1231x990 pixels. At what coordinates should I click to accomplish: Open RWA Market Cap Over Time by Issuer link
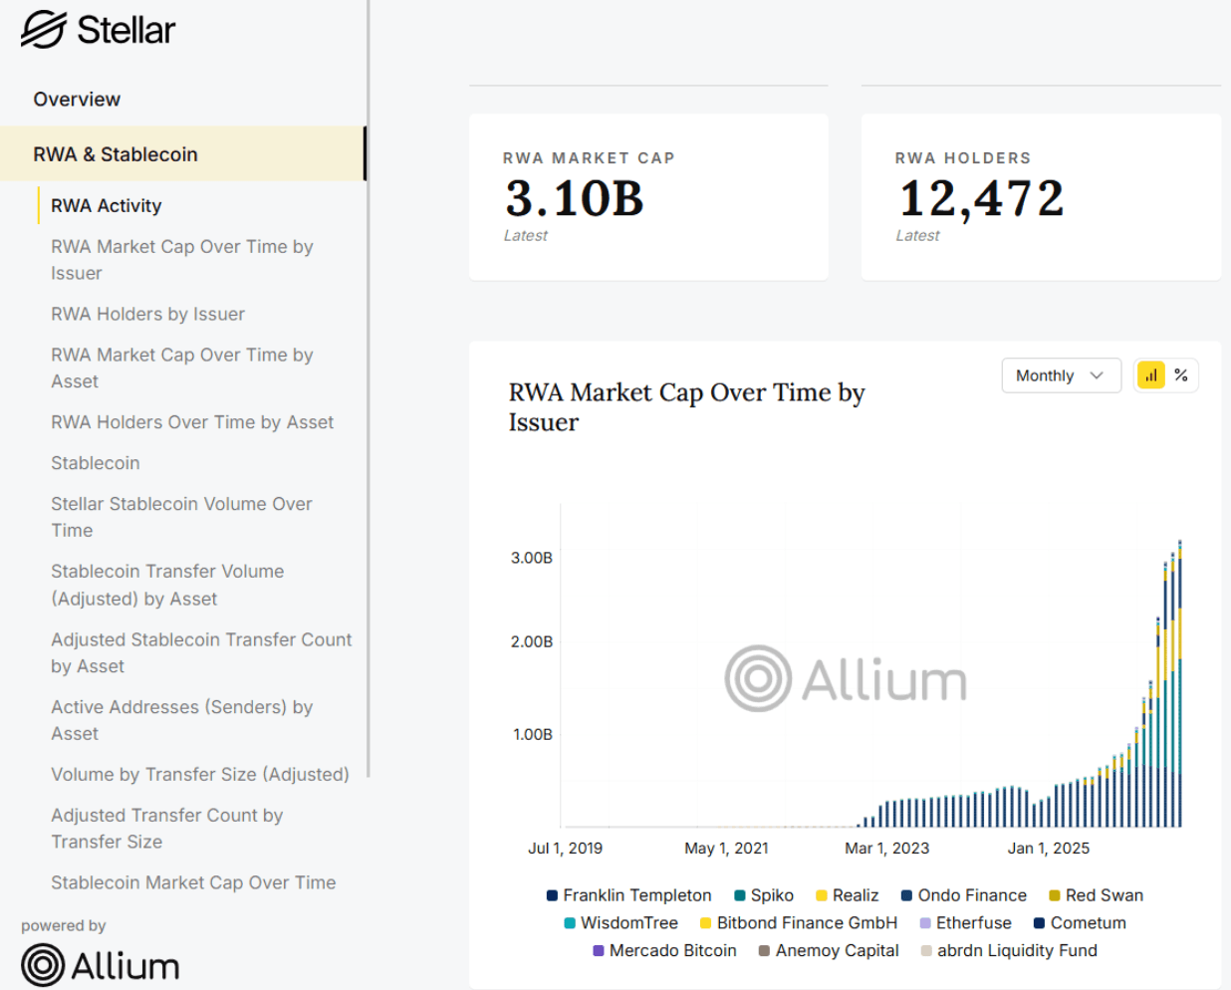click(182, 260)
